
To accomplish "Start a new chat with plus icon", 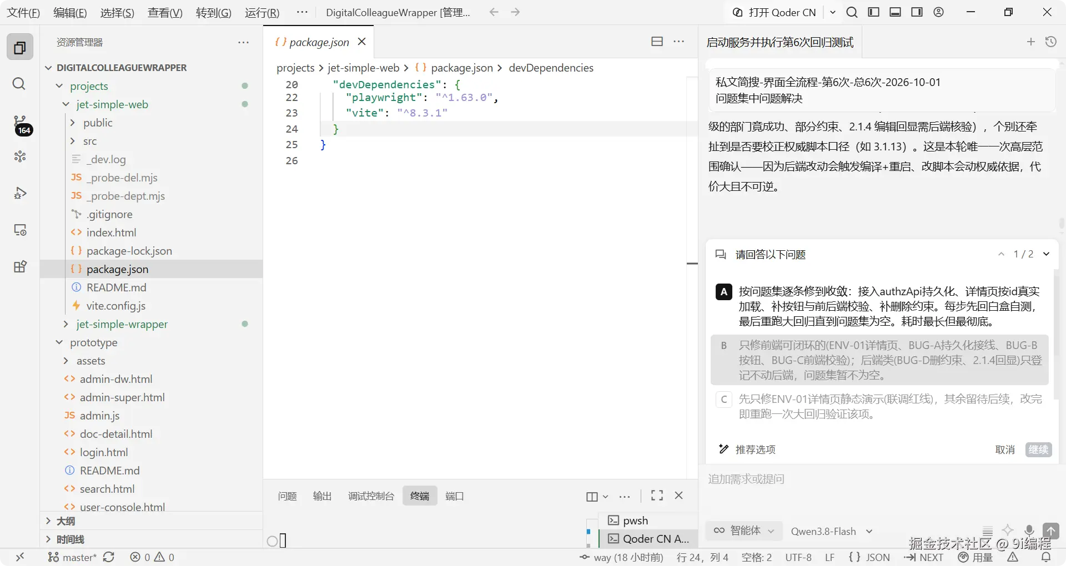I will tap(1030, 42).
